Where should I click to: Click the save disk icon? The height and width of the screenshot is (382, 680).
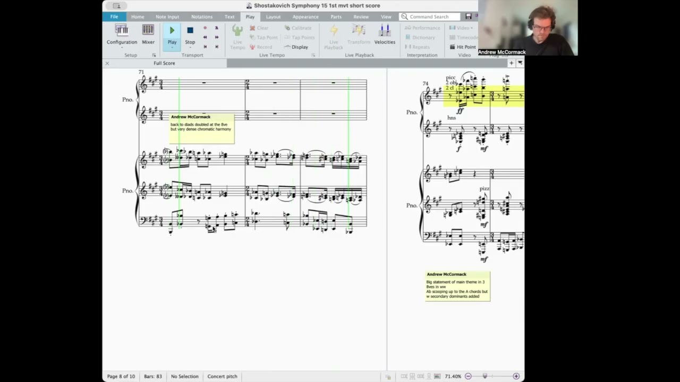[x=468, y=16]
